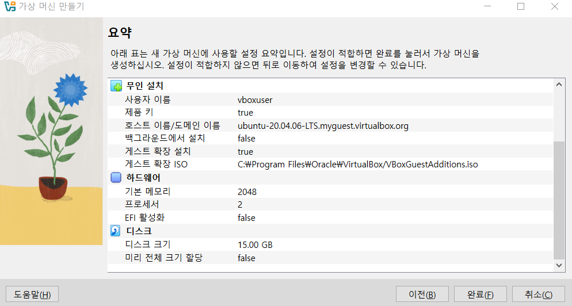Click the 가상 머신 만들기 window title
Viewport: 572px width, 306px height.
coord(51,6)
